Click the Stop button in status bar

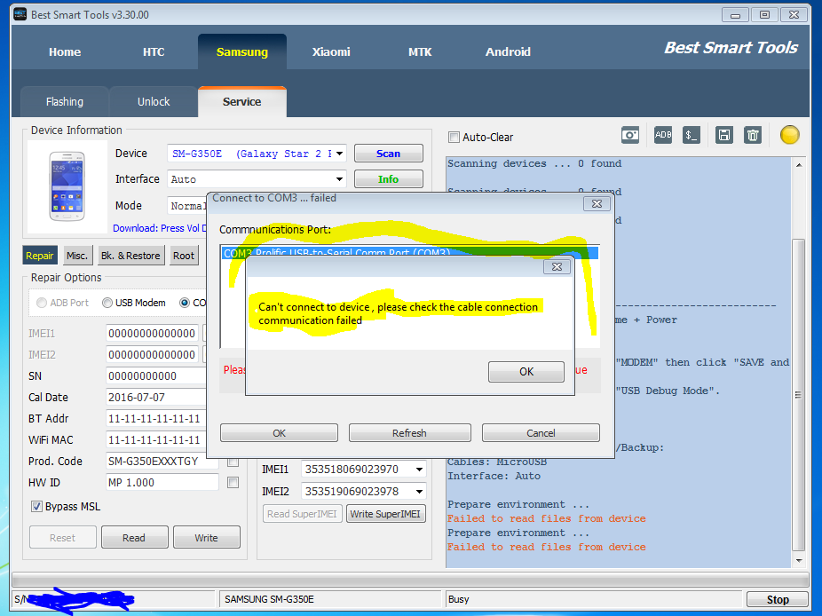click(778, 599)
